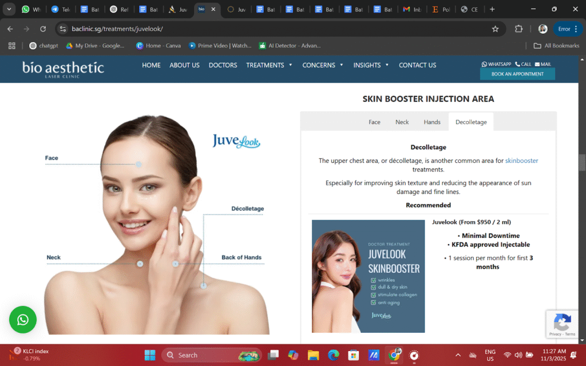
Task: Open the Chrome Error menu button
Action: 567,29
